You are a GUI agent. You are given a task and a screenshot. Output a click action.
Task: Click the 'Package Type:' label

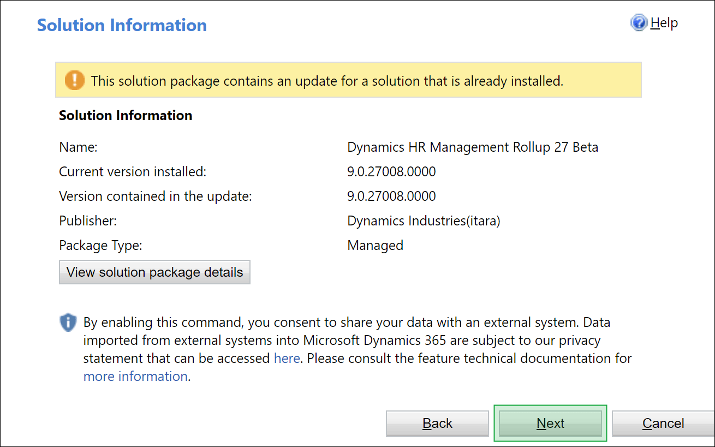click(x=100, y=246)
